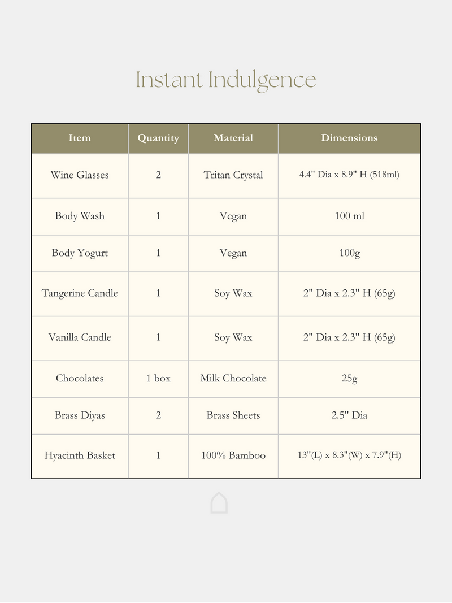Select the 100g dimensions cell
The width and height of the screenshot is (452, 603).
coord(349,253)
